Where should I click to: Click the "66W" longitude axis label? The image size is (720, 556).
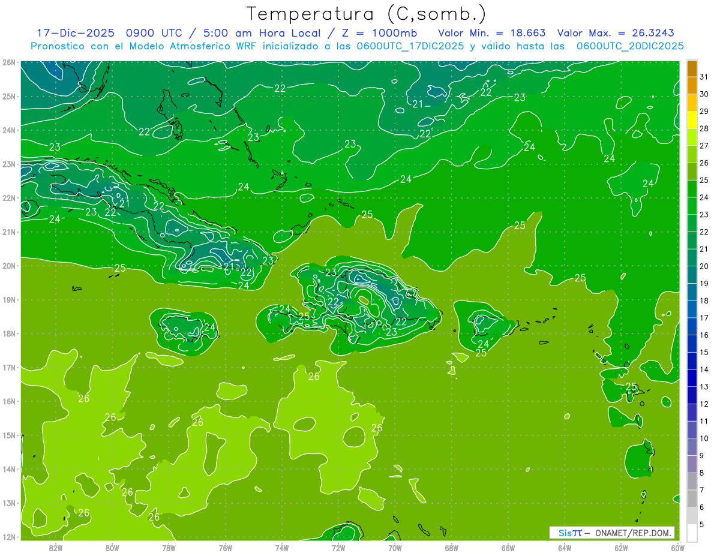(508, 548)
